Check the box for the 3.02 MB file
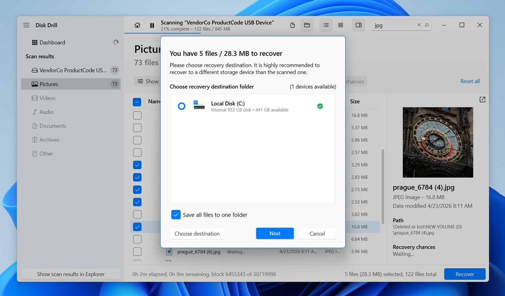 (x=137, y=215)
